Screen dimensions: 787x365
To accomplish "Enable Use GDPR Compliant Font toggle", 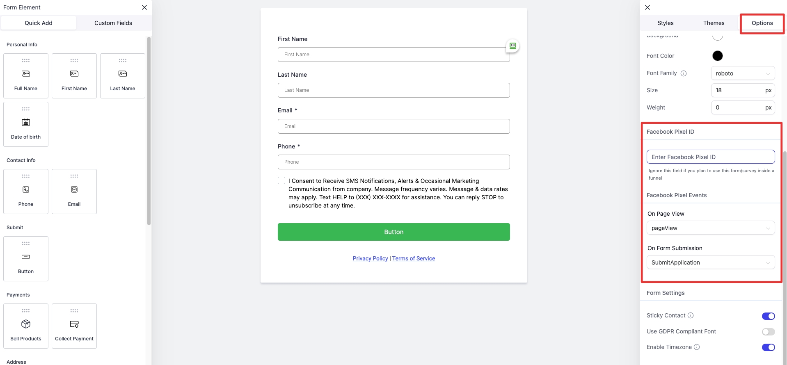I will [x=768, y=332].
